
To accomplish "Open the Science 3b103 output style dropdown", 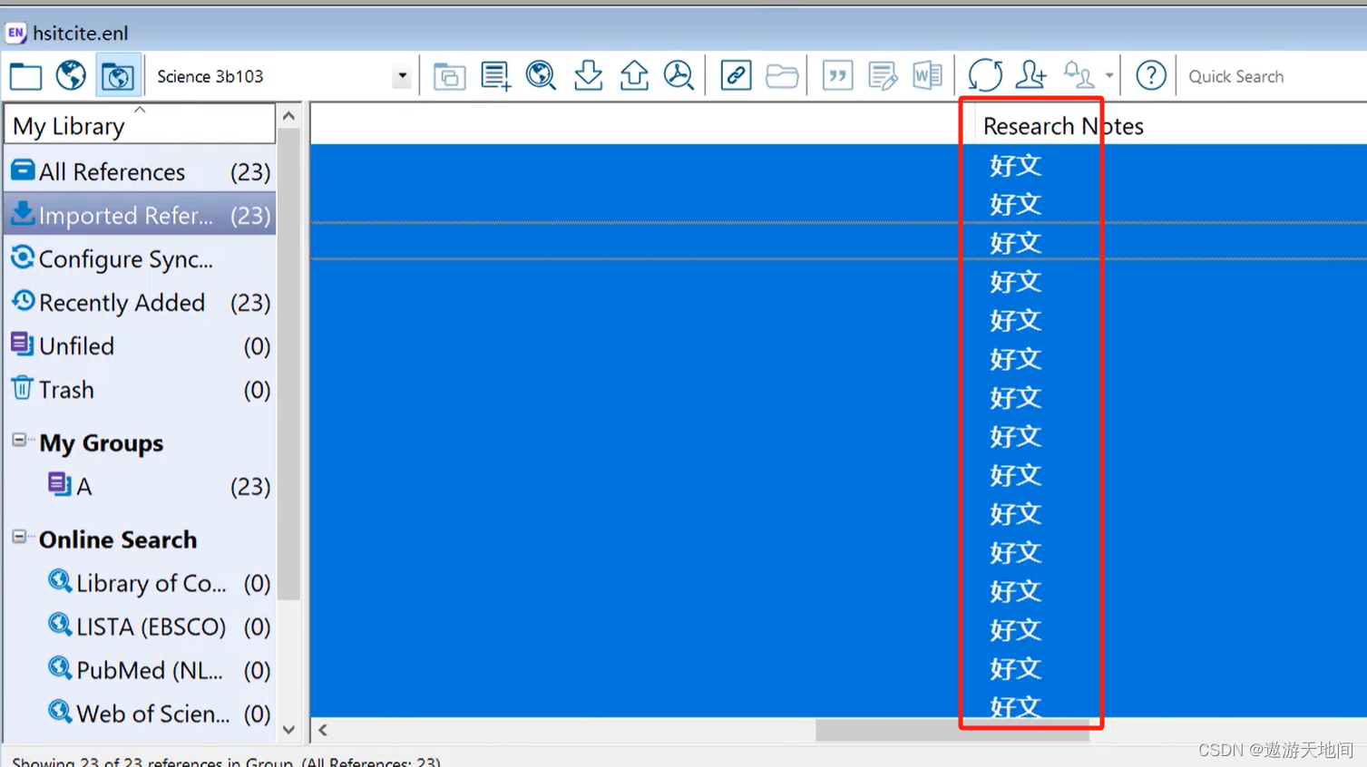I will click(x=402, y=77).
